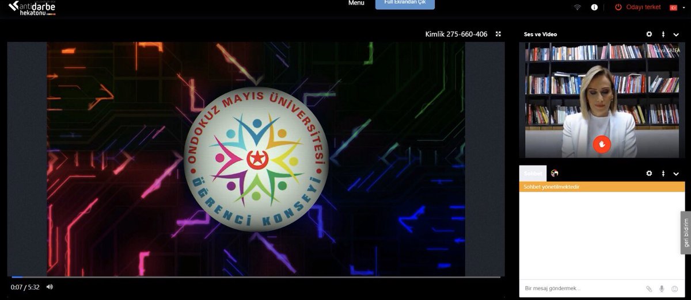
Task: Collapse the Ses ve Video panel chevron
Action: (x=676, y=34)
